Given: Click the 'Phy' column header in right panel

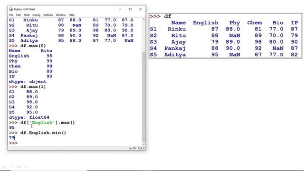Looking at the screenshot, I should pos(235,23).
